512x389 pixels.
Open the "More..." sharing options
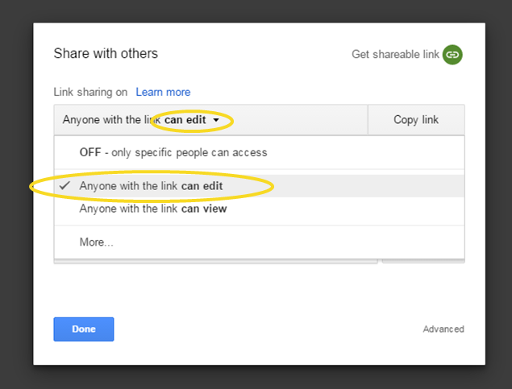96,242
